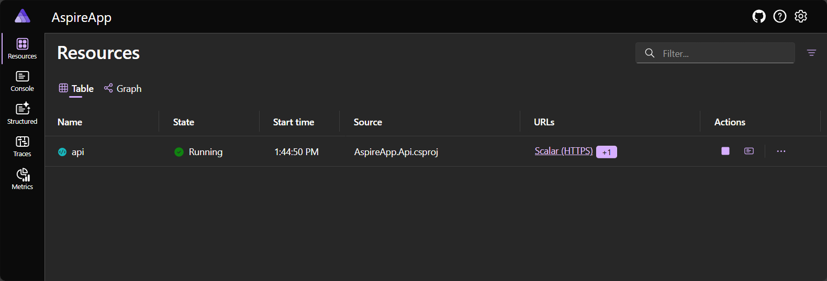
Task: Sort by the Name column header
Action: pos(70,122)
